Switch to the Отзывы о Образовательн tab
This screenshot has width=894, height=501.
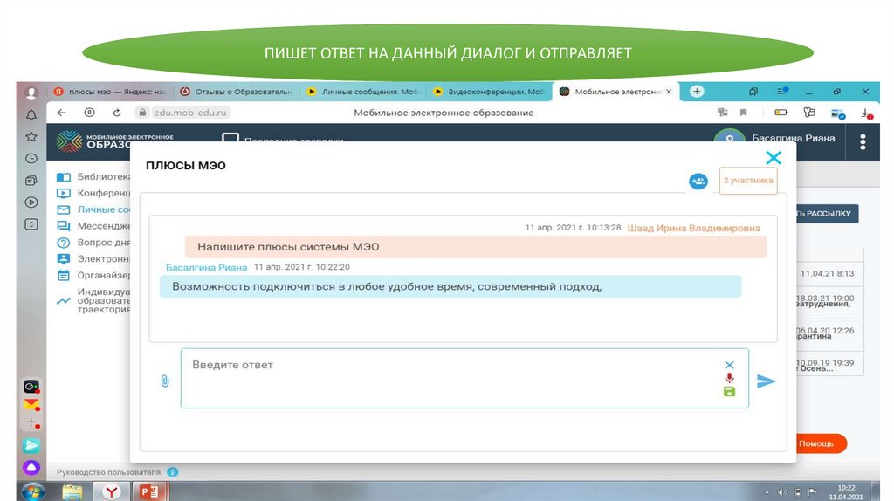coord(236,92)
